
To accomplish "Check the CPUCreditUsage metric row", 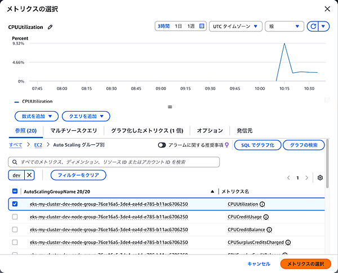I will click(15, 217).
